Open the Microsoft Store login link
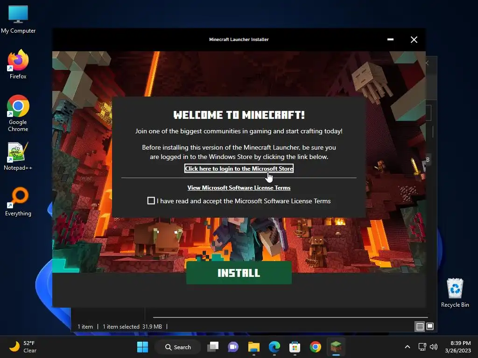The height and width of the screenshot is (358, 478). click(x=239, y=168)
